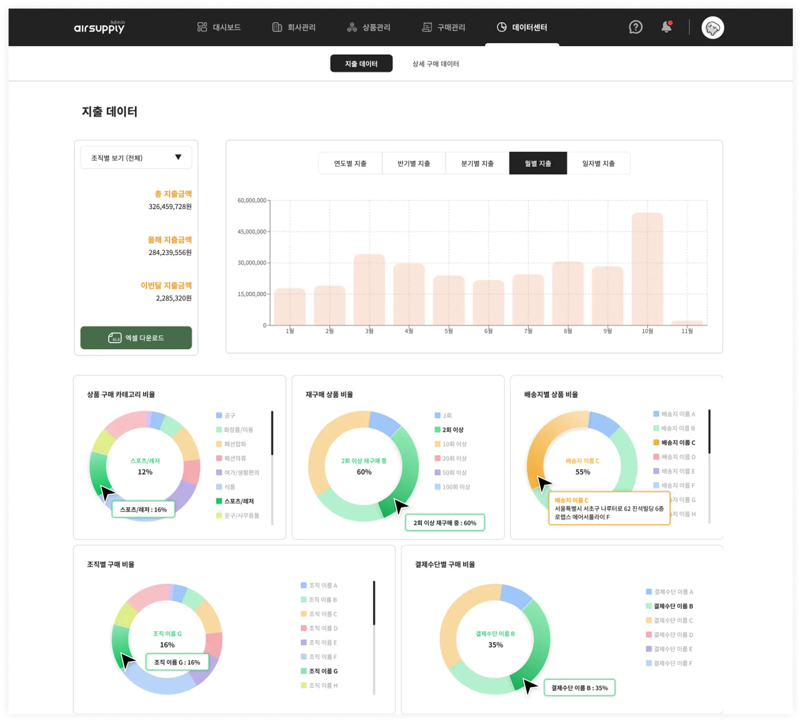Switch to 상세 구매 데이터 tab
This screenshot has height=722, width=801.
click(436, 64)
